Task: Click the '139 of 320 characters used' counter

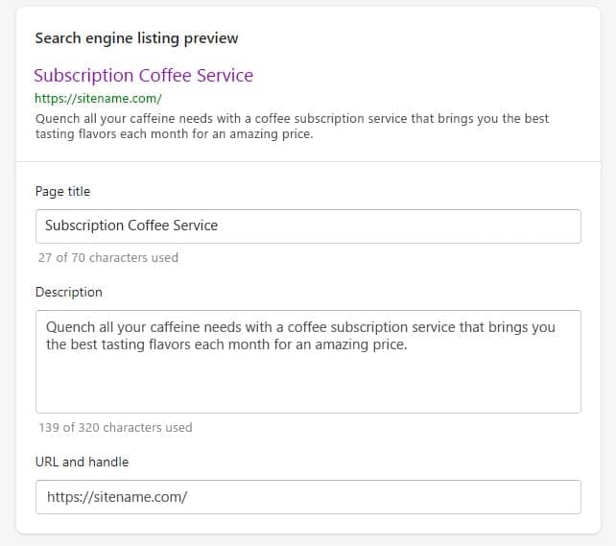Action: (115, 427)
